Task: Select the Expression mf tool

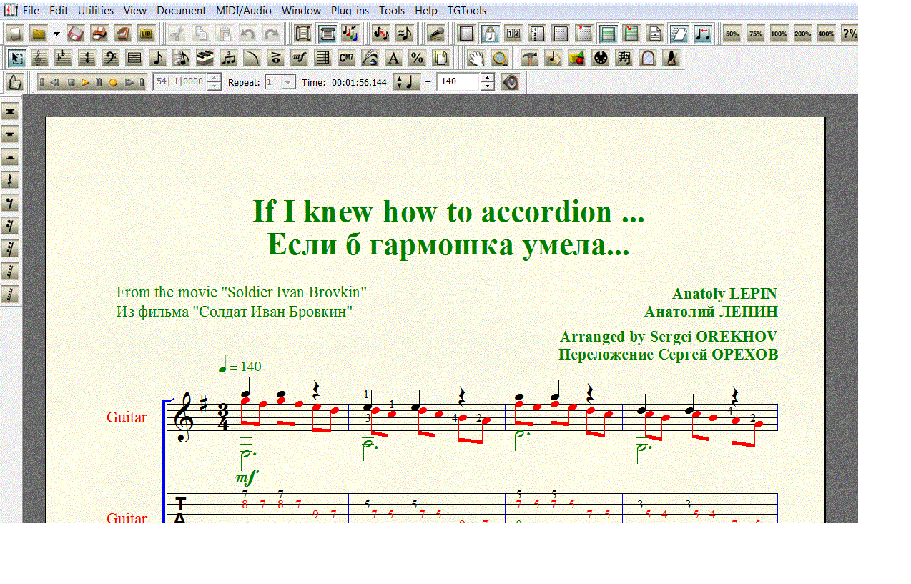Action: (x=299, y=58)
